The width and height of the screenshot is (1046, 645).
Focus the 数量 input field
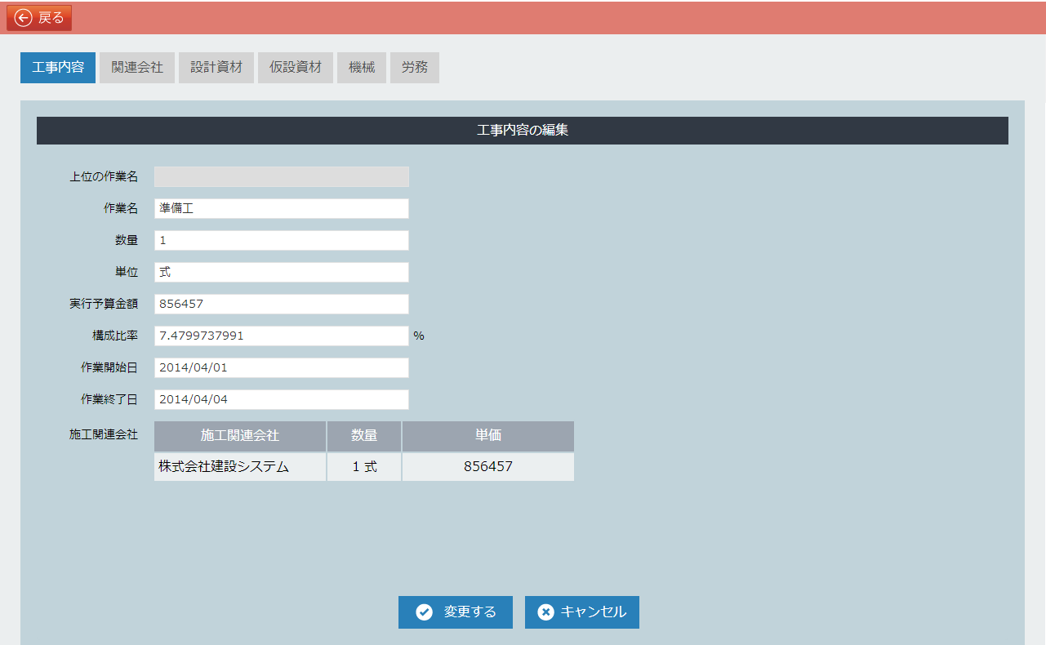[x=282, y=241]
